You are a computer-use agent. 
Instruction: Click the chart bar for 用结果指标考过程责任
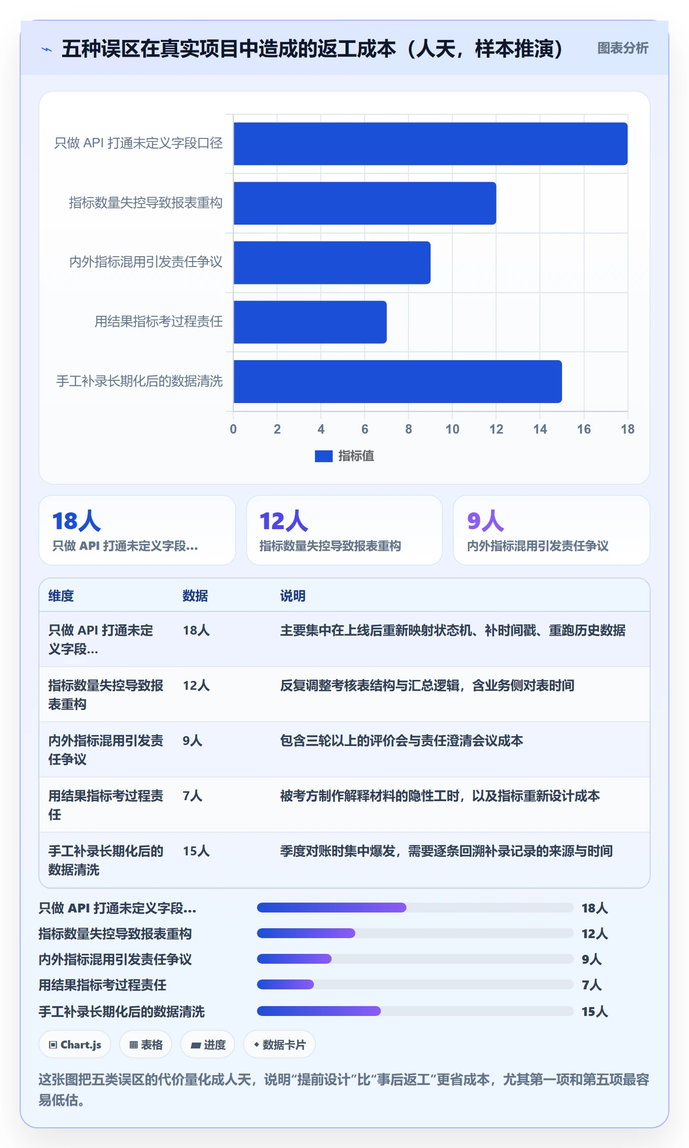(x=310, y=322)
